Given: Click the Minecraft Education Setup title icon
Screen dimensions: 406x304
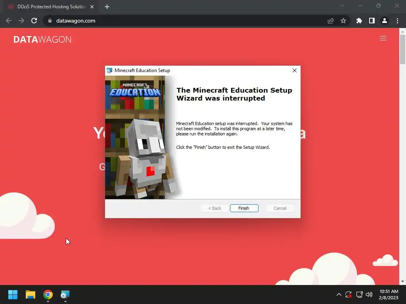Looking at the screenshot, I should (x=109, y=70).
